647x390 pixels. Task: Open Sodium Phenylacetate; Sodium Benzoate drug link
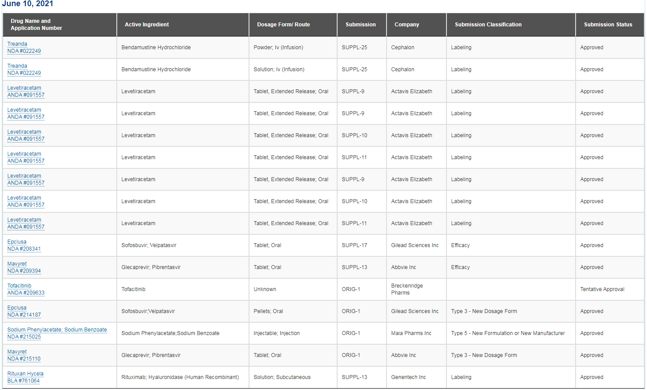click(57, 330)
